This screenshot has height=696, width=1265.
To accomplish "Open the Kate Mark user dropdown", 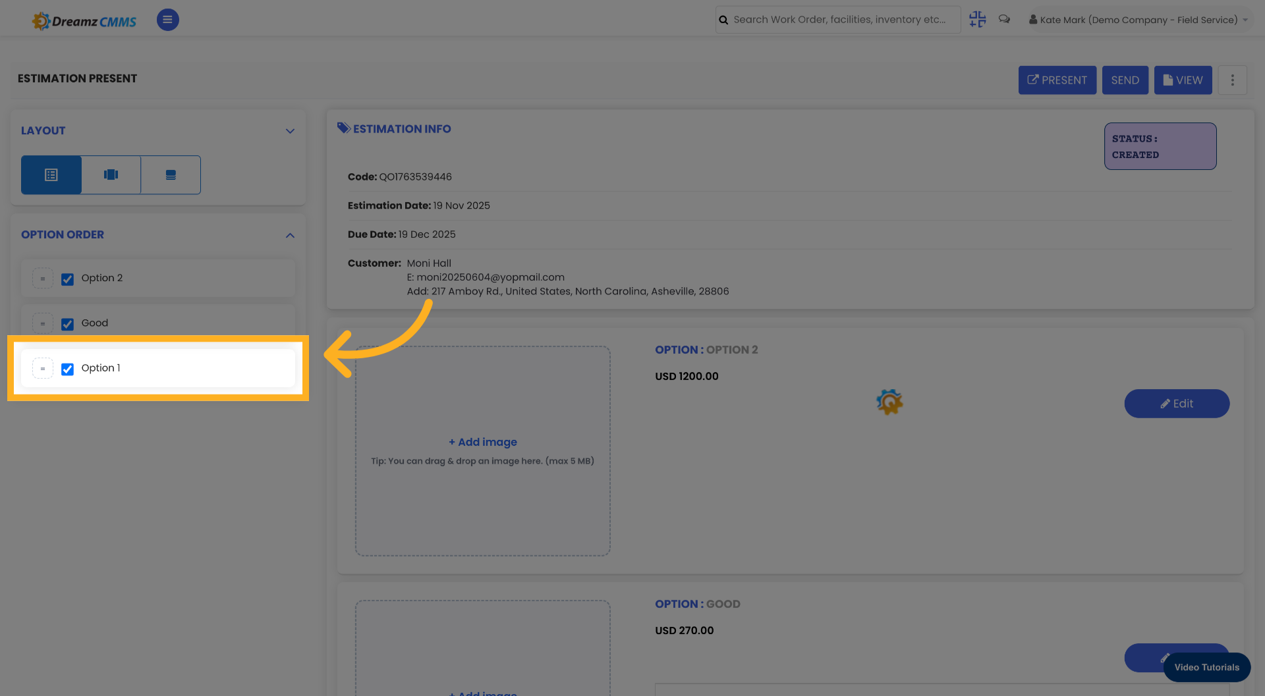I will [1138, 20].
